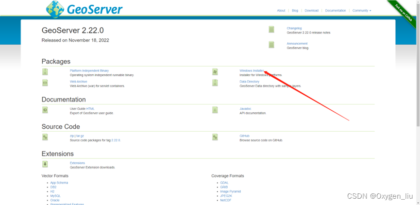420x205 pixels.
Task: Download the Web Archive package
Action: [79, 82]
